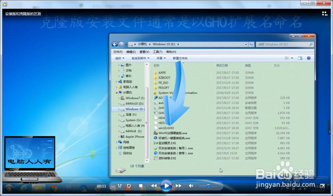Screen dimensions: 333x196
Task: Open the 查看(V) menu
Action: coord(144,52)
